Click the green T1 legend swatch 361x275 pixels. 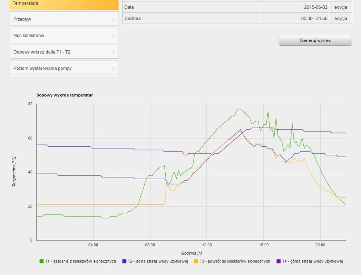point(41,261)
